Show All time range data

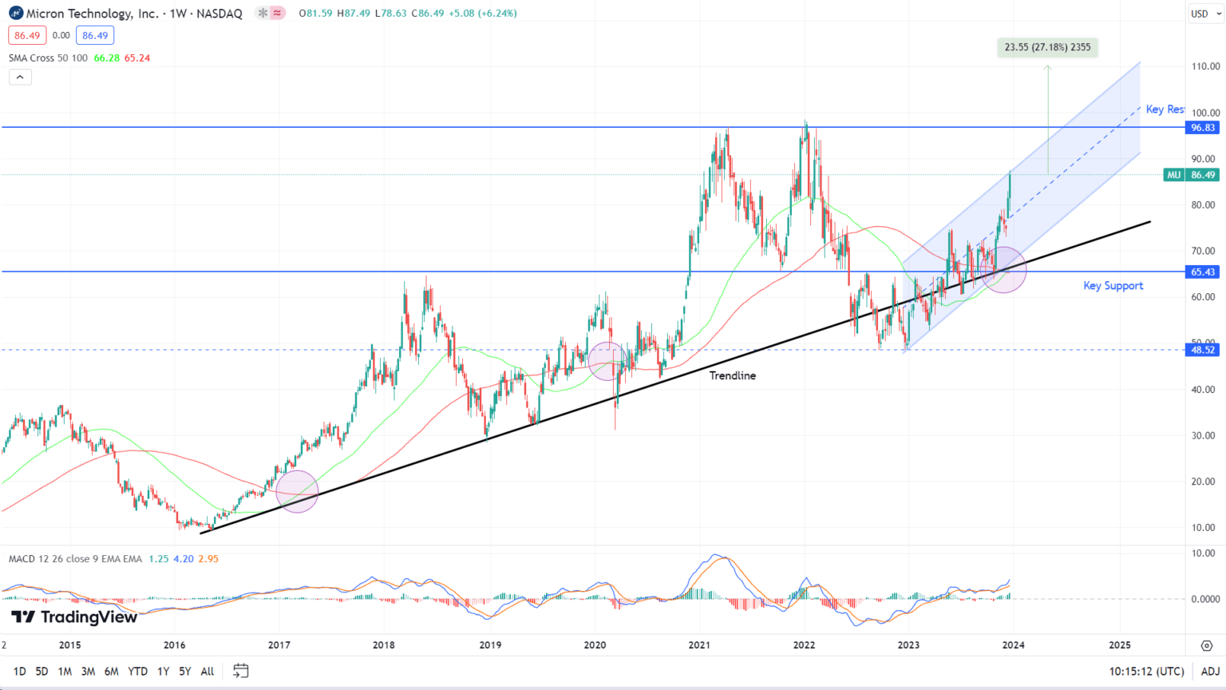(x=208, y=672)
